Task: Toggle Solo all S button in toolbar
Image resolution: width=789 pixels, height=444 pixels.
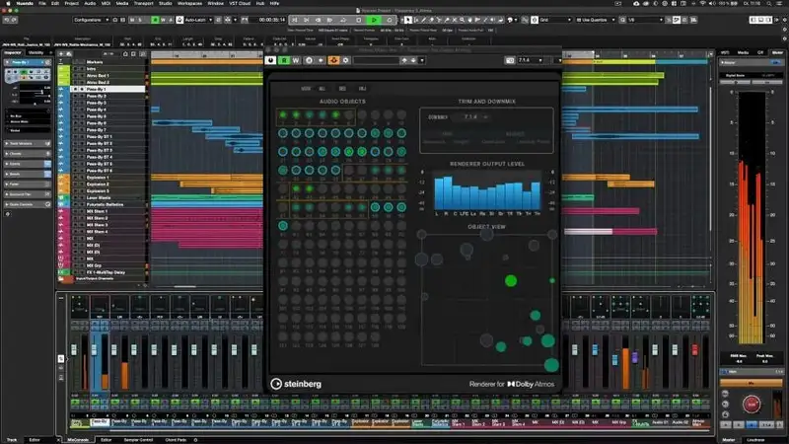Action: point(140,20)
